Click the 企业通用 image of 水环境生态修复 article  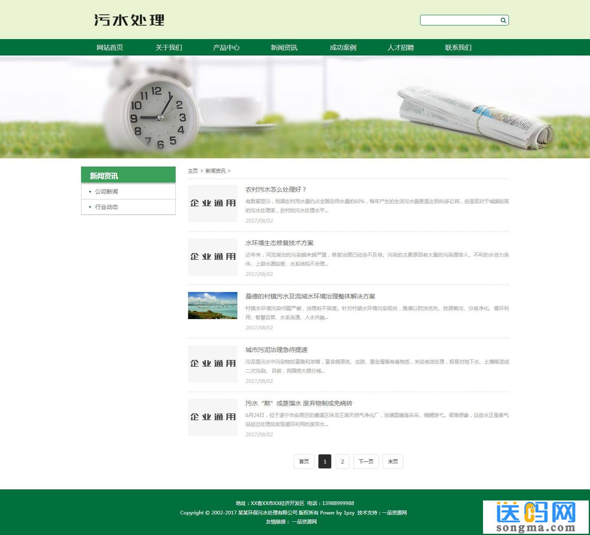(212, 257)
